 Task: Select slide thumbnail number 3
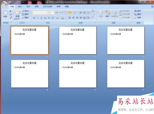126,40
